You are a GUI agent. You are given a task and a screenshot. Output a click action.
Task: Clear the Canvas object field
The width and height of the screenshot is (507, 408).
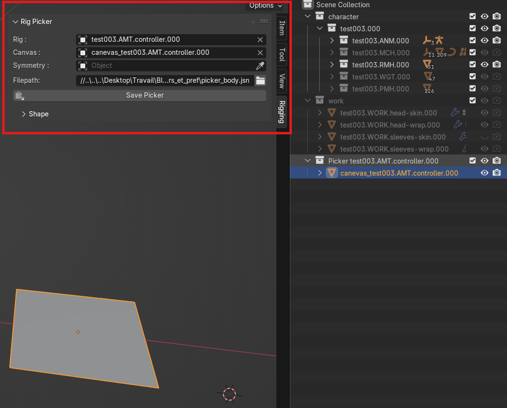pos(260,52)
